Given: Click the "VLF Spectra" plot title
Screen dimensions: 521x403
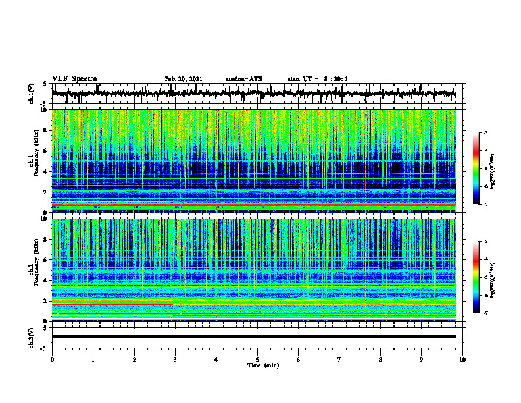Looking at the screenshot, I should (x=74, y=79).
